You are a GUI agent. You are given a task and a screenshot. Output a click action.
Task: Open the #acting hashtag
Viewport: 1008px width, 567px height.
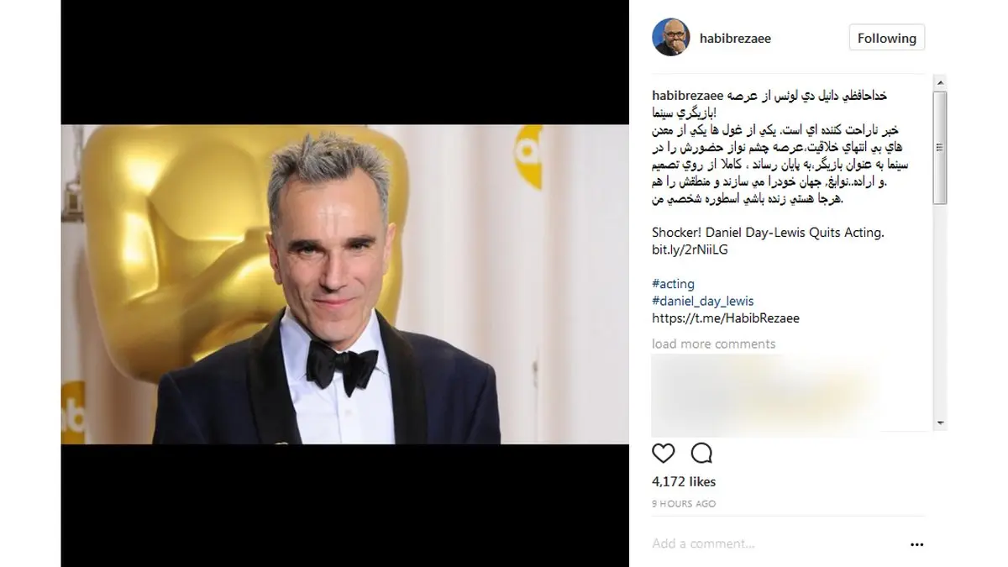pos(673,284)
